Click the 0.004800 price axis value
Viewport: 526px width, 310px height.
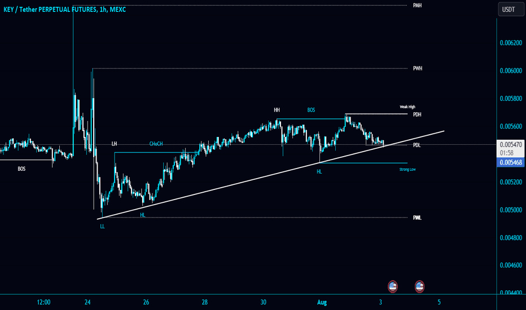pyautogui.click(x=511, y=238)
